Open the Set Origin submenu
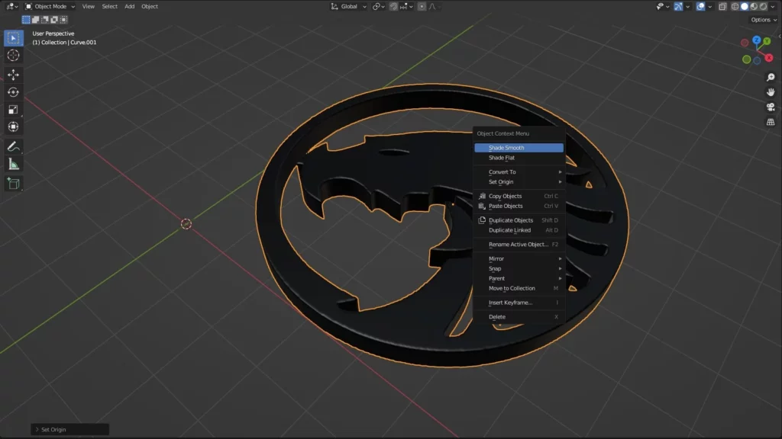782x439 pixels. coord(519,181)
